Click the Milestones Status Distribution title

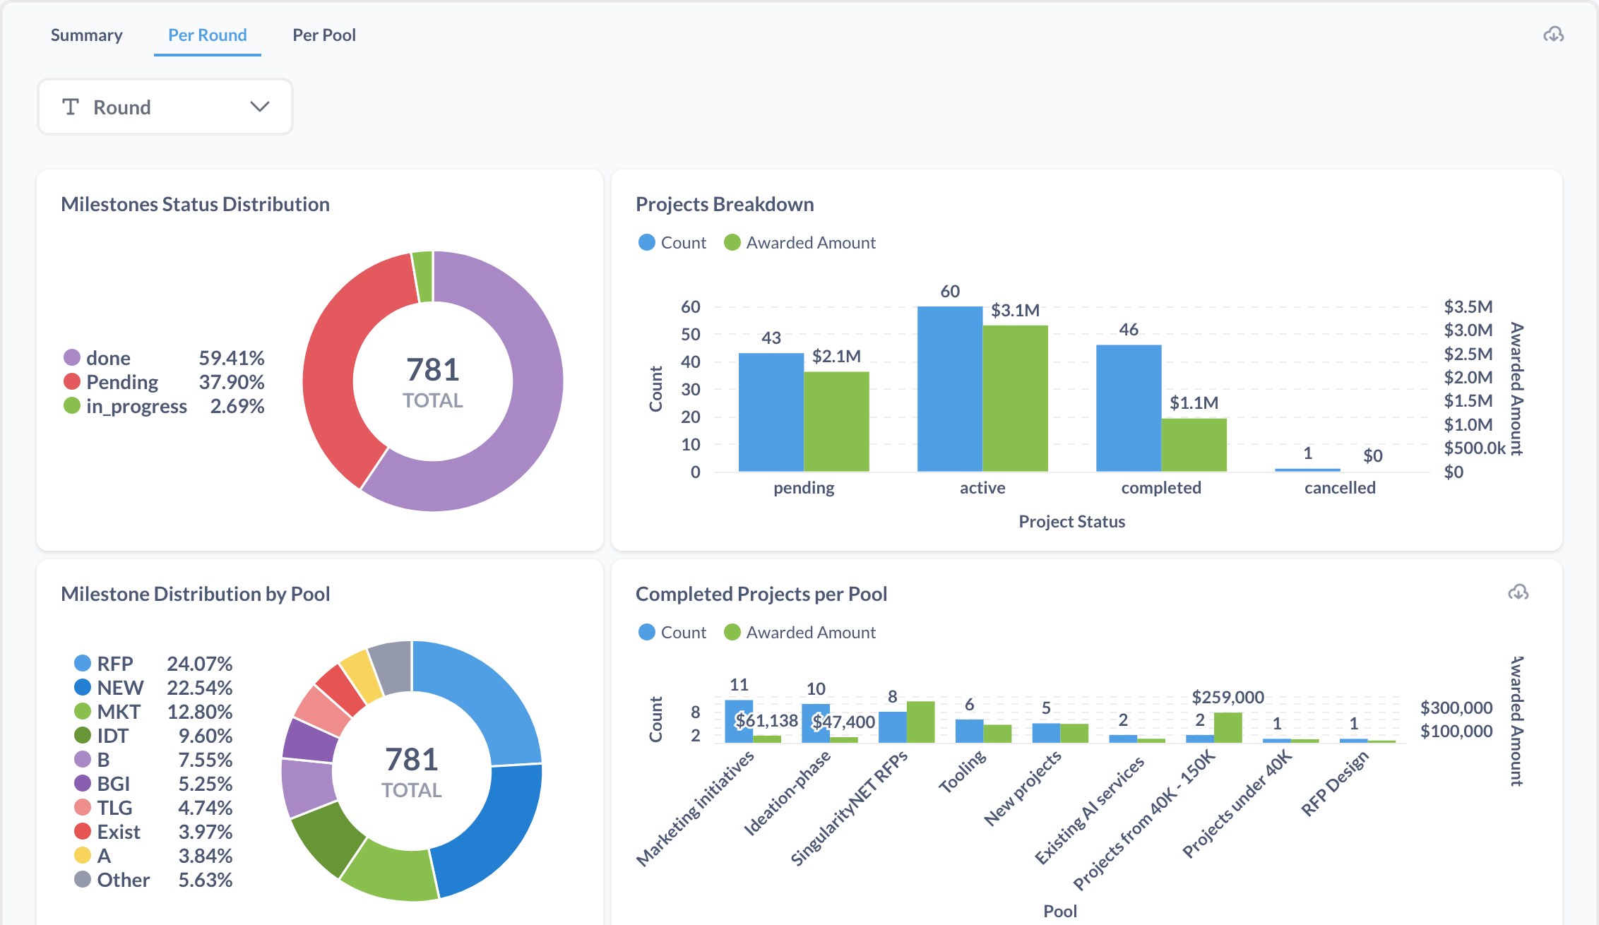point(196,204)
